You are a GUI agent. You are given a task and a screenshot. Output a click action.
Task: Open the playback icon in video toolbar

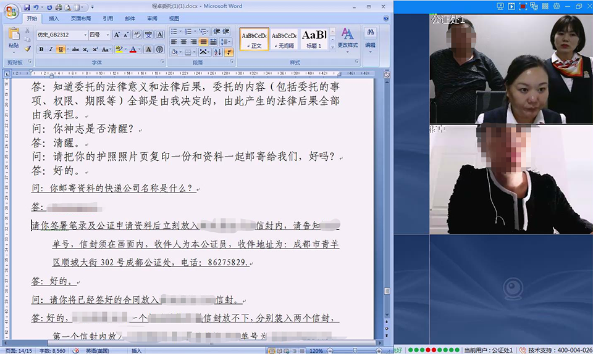511,6
